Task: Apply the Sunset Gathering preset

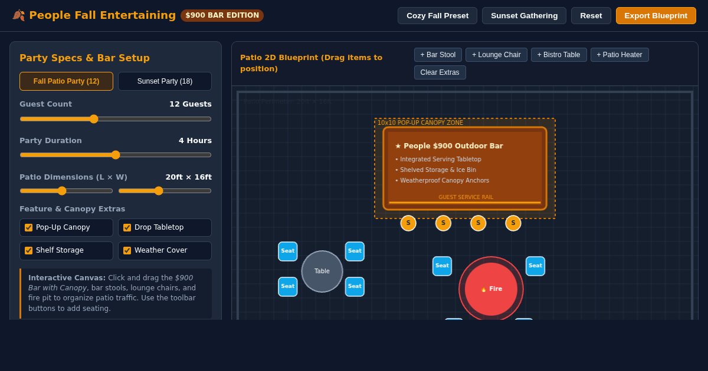Action: coord(524,15)
